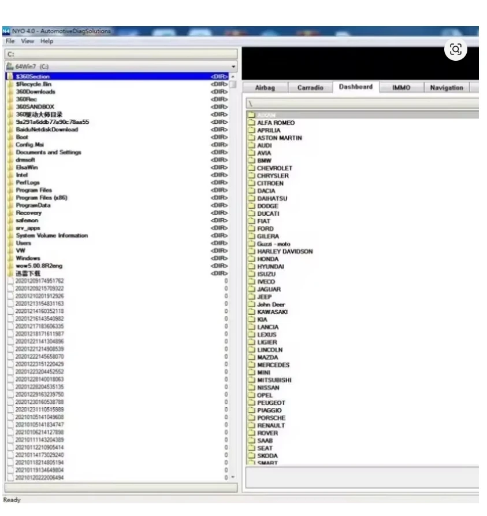
Task: Select the Documents and Settings folder name
Action: (49, 152)
